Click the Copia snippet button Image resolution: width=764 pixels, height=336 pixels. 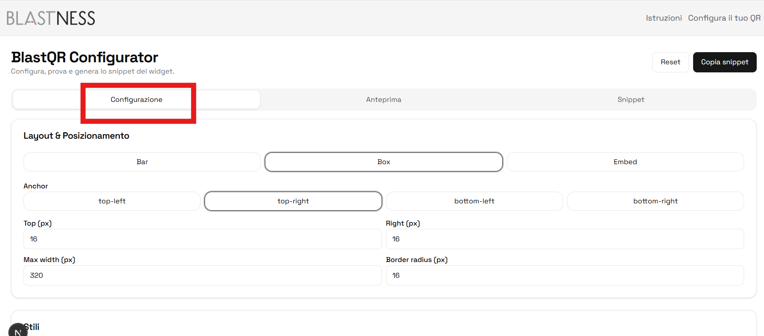pos(724,62)
